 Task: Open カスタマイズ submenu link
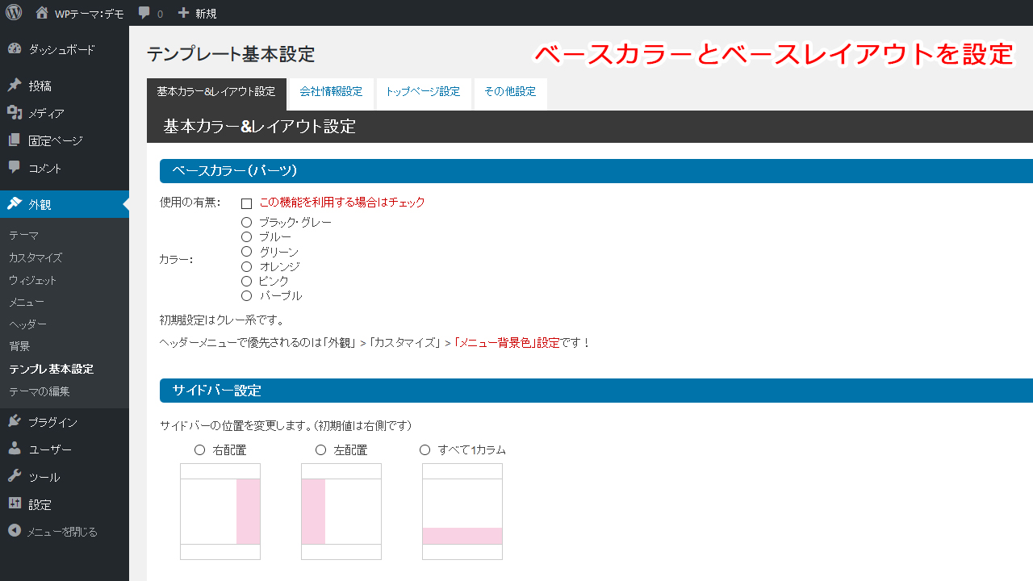[x=36, y=257]
